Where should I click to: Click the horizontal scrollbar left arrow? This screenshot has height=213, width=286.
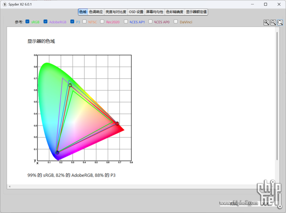(x=9, y=186)
